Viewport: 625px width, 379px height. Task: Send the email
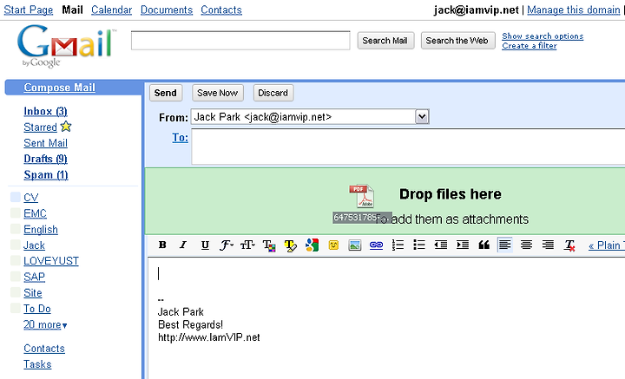pos(166,93)
